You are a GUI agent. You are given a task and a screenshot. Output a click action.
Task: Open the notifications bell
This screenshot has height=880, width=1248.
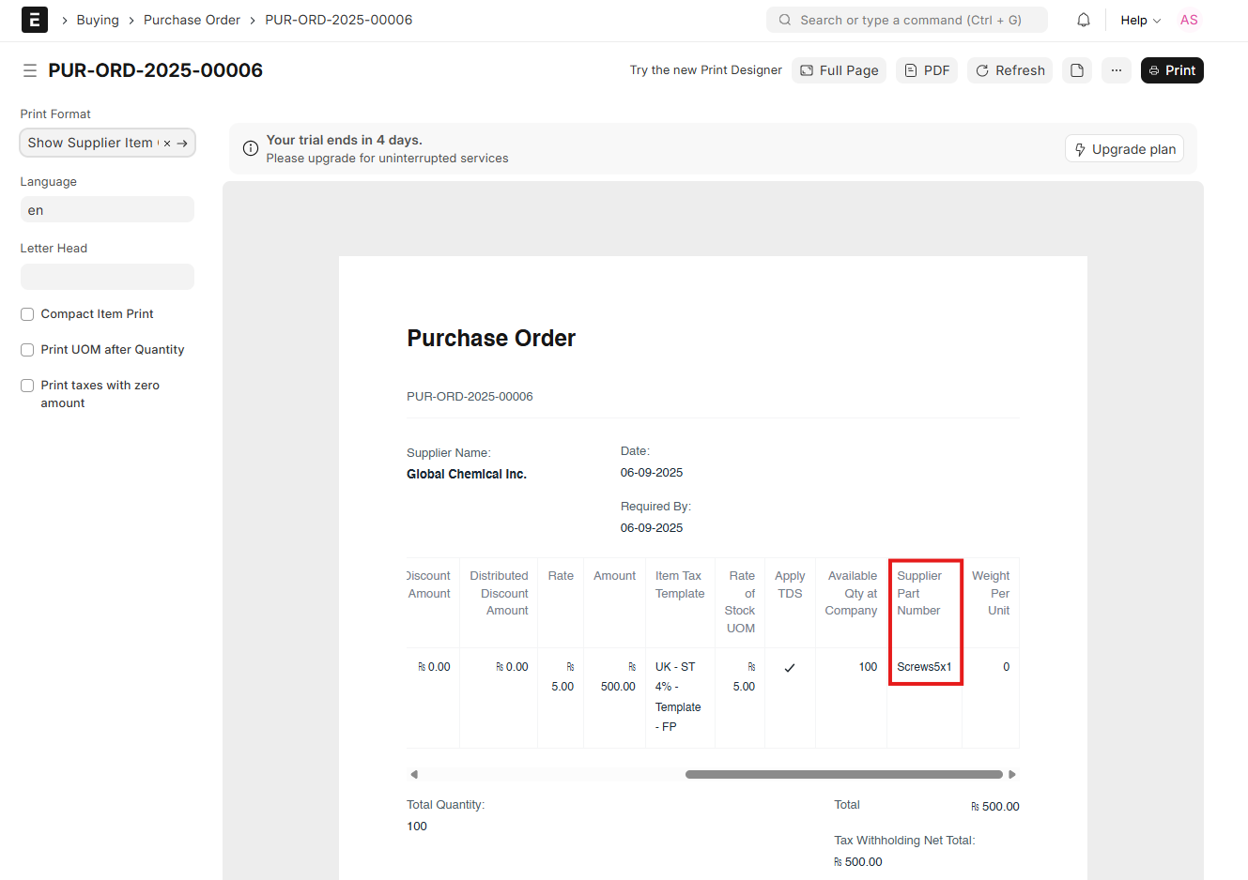(x=1083, y=20)
